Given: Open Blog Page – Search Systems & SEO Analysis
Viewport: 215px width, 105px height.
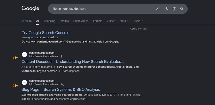Looking at the screenshot, I should (61, 90).
